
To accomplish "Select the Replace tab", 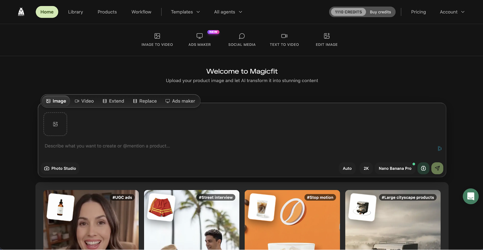I will coord(144,101).
